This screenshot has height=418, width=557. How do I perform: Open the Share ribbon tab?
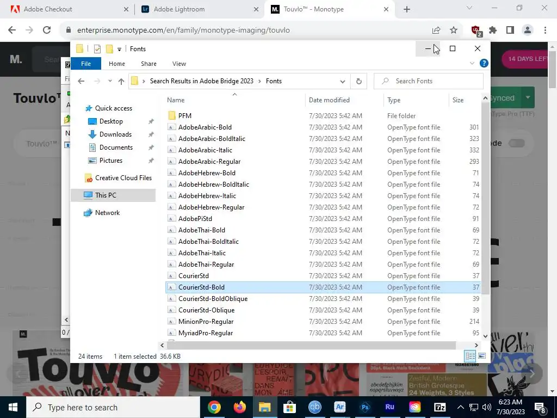(148, 64)
